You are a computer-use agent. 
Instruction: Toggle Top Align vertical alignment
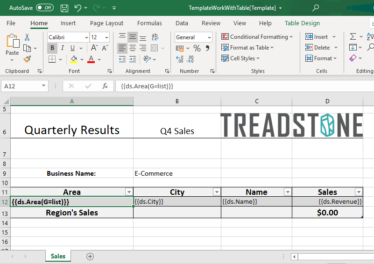click(x=122, y=37)
